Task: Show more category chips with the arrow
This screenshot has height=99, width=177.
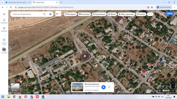Action: coord(151,14)
